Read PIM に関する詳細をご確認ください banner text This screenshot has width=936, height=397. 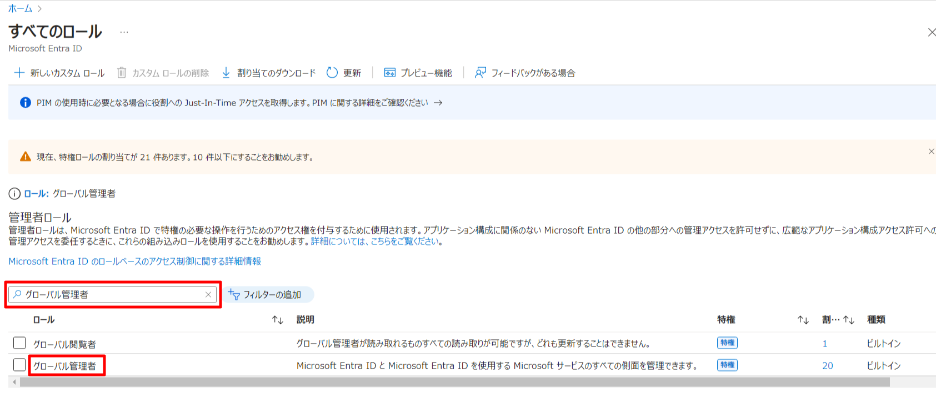tap(370, 103)
